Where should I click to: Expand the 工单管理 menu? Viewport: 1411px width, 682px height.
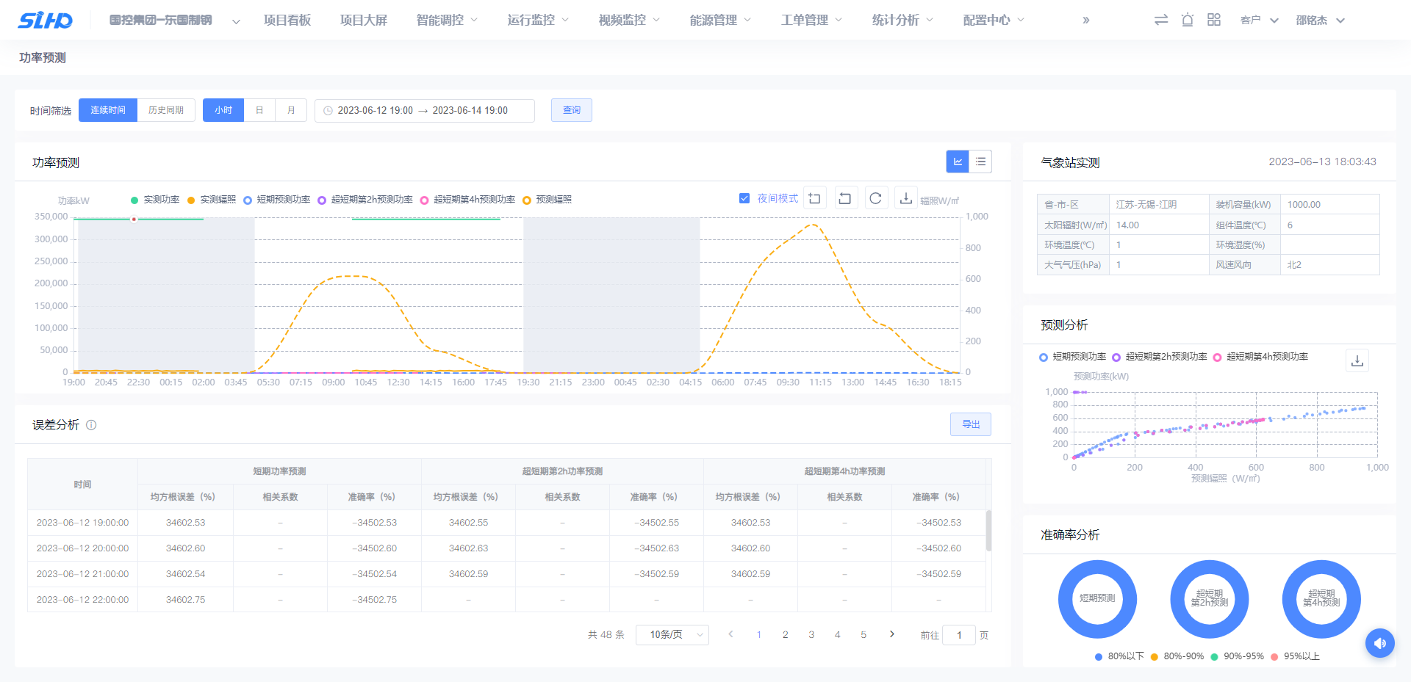point(811,21)
